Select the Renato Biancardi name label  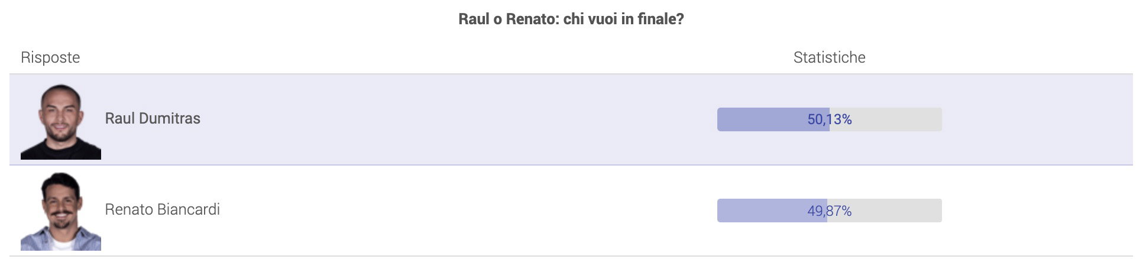point(162,209)
